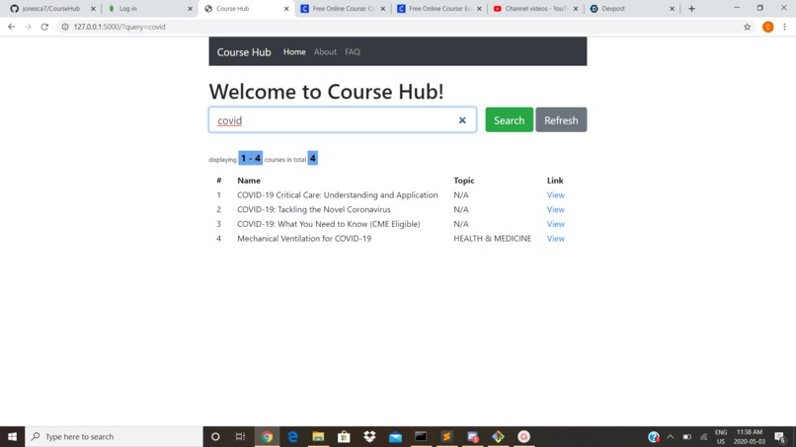Image resolution: width=796 pixels, height=447 pixels.
Task: Launch Microsoft Edge from the taskbar
Action: click(x=293, y=436)
